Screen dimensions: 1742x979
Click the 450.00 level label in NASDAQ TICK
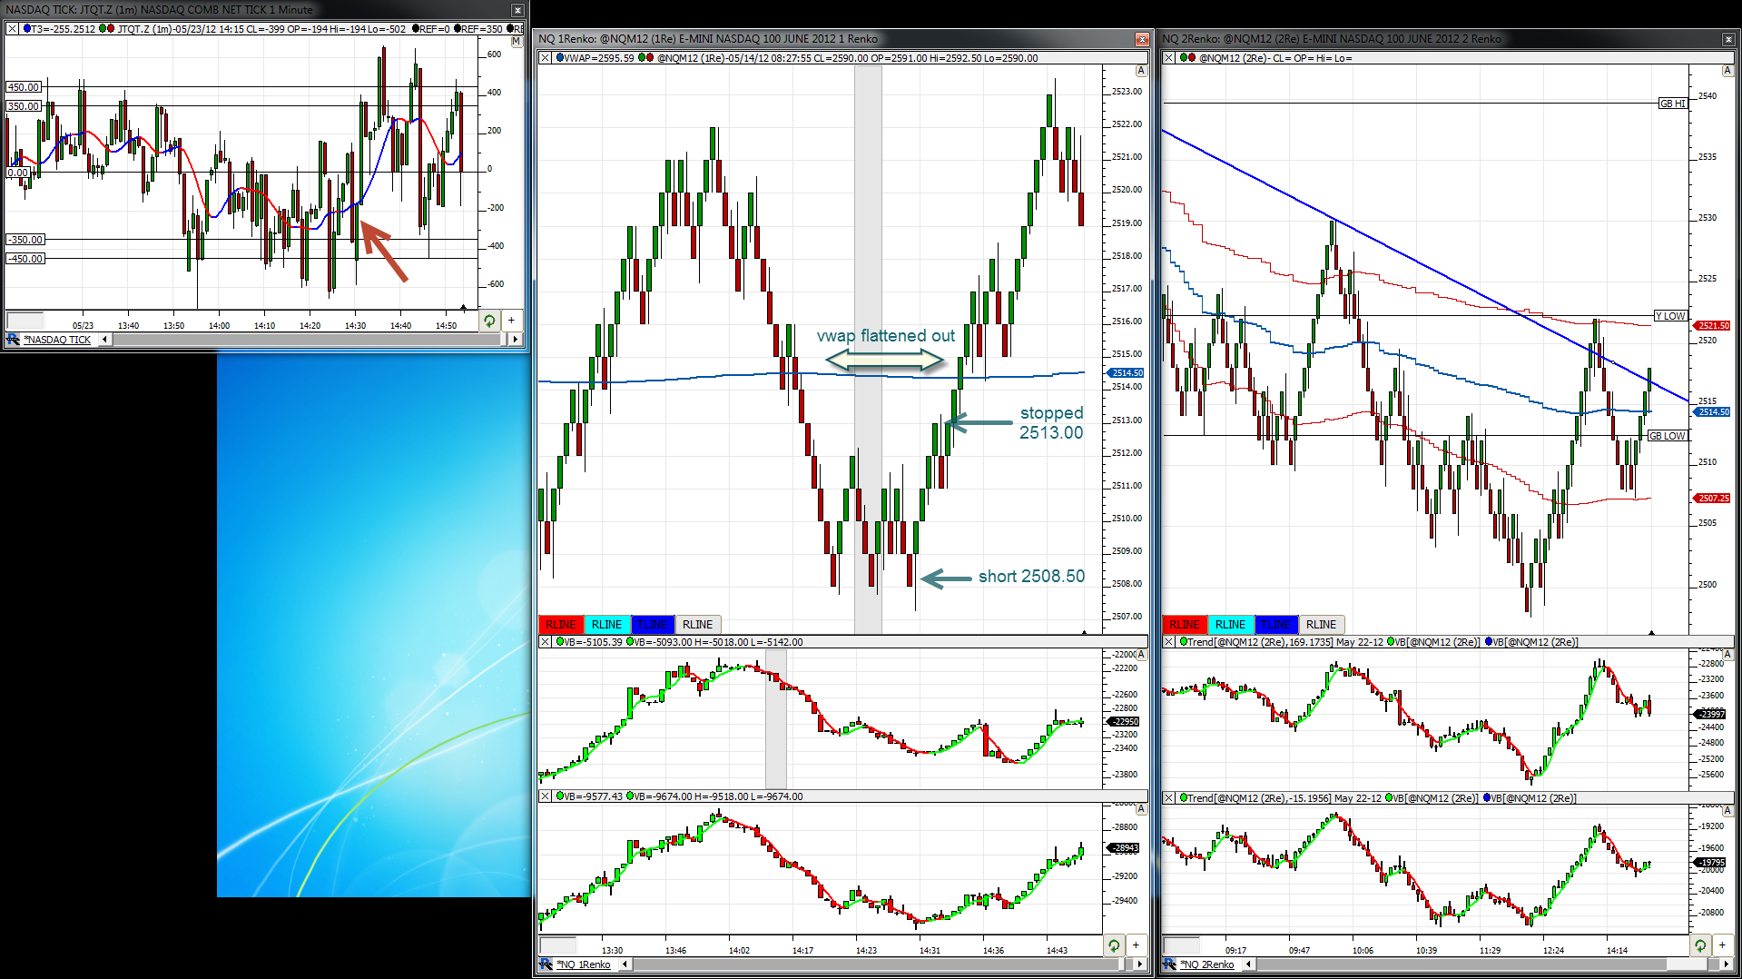pos(25,87)
